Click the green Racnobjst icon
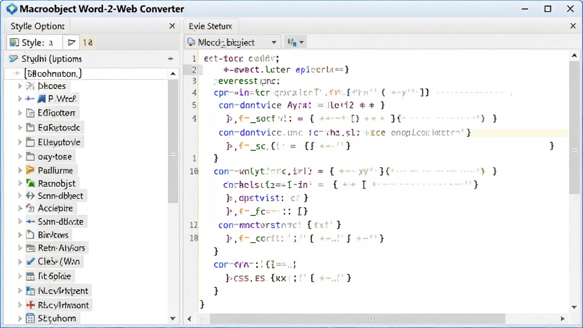Image resolution: width=583 pixels, height=328 pixels. (31, 183)
